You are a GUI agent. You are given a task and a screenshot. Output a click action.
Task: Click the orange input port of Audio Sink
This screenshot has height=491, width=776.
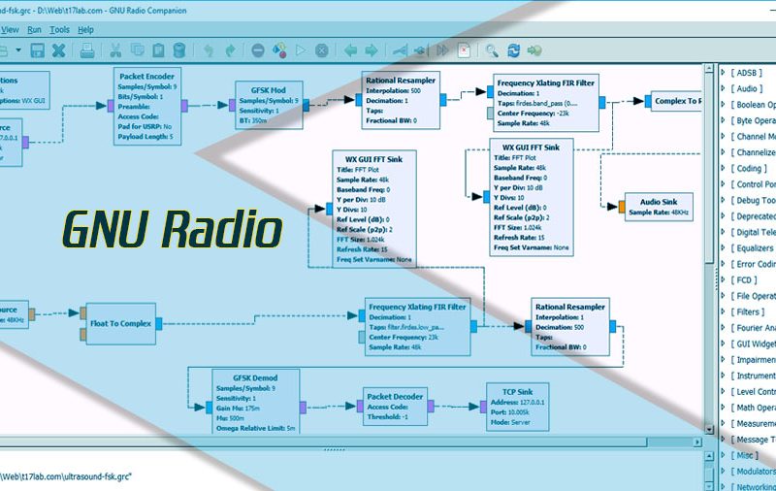[622, 207]
